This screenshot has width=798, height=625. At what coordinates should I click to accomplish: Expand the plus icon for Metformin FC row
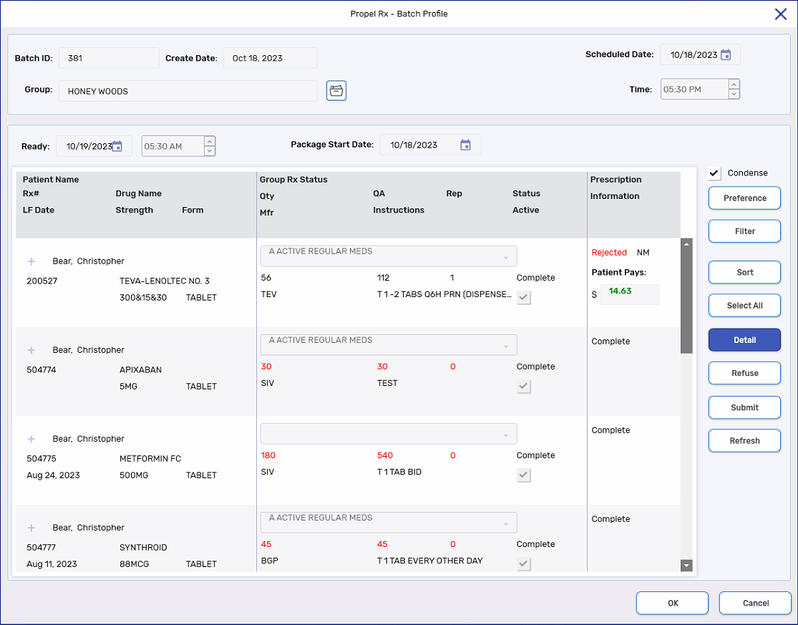click(x=31, y=439)
